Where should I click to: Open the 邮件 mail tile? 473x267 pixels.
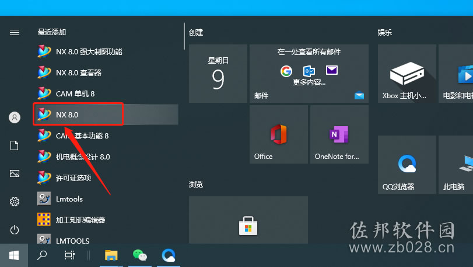[309, 74]
